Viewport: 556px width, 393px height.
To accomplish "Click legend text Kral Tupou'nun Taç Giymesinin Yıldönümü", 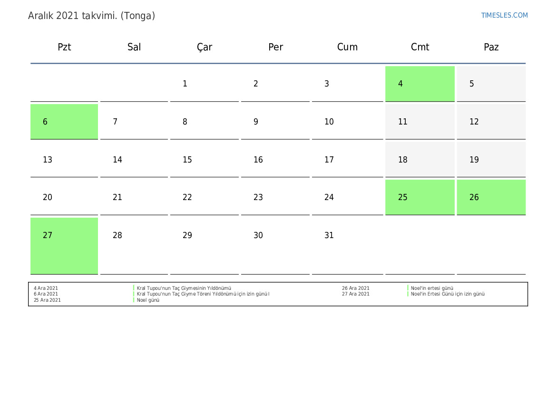I will tap(184, 288).
